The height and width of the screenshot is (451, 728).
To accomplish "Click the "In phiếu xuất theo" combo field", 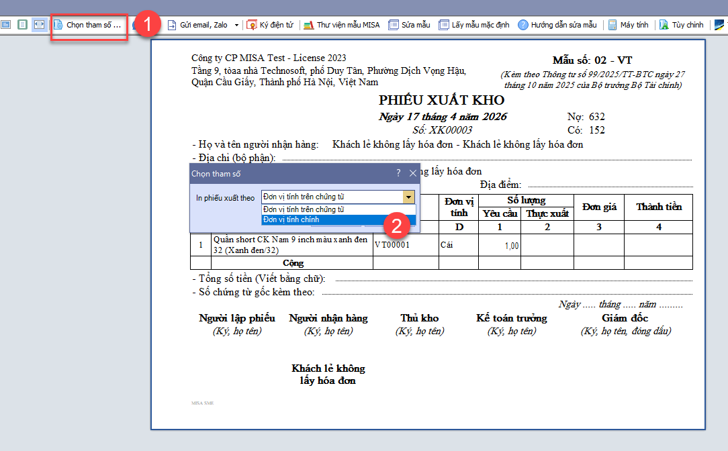I will [332, 197].
